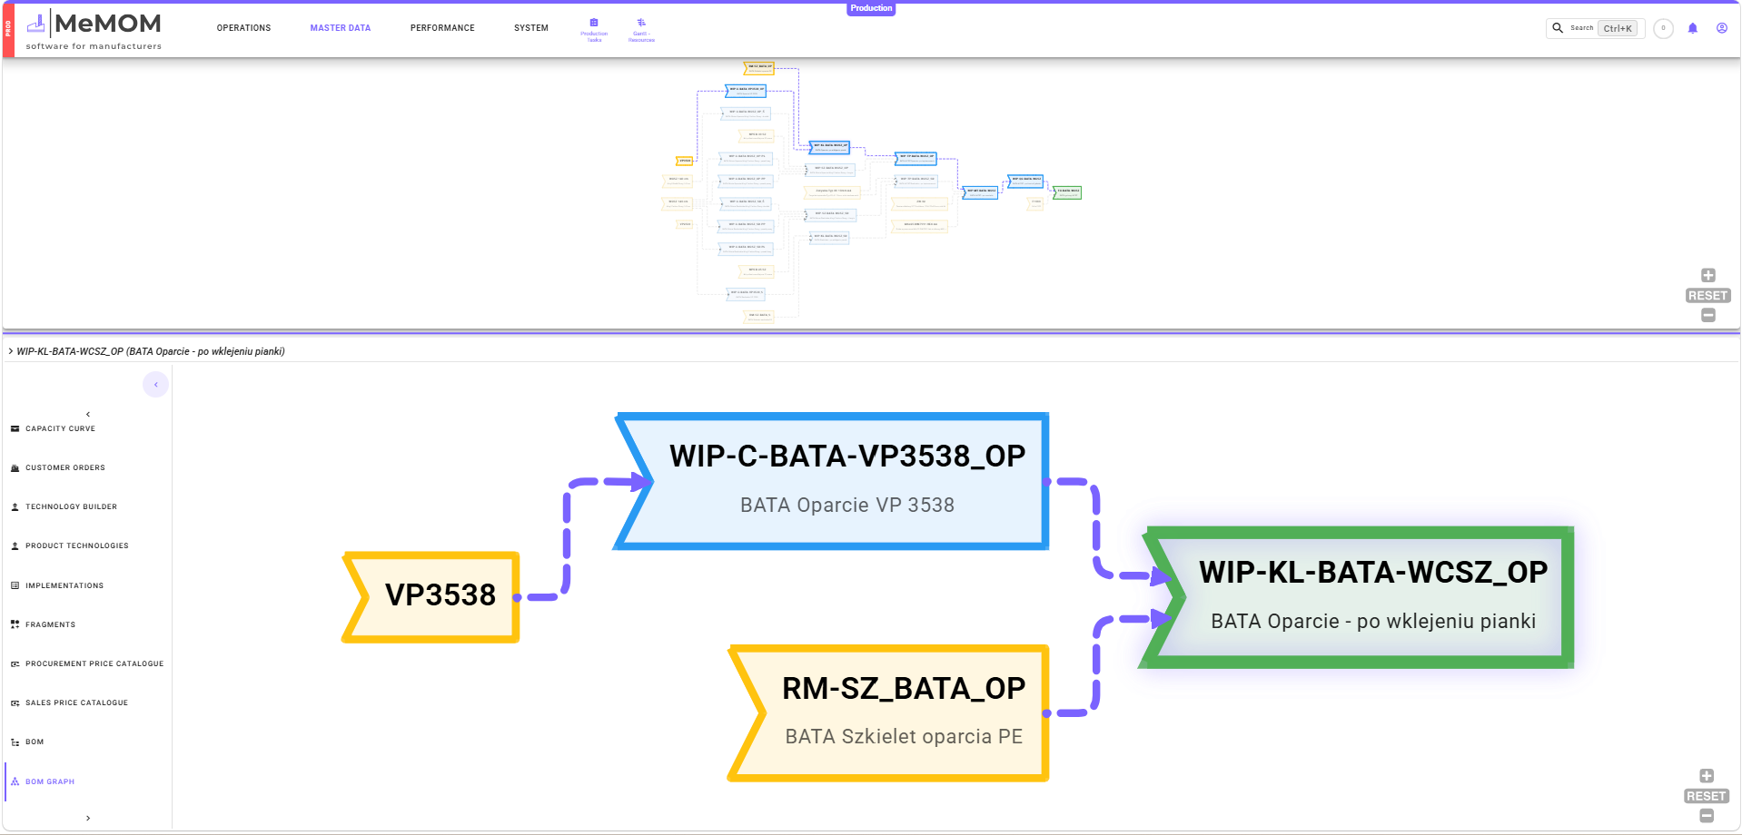Click the Capacity Curve sidebar icon
The height and width of the screenshot is (835, 1742).
15,428
